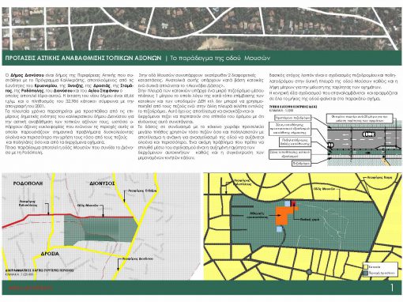Screen dimensions: 403x302
Task: Click the arrow marking inside the green cycle lane
Action: pyautogui.click(x=367, y=152)
